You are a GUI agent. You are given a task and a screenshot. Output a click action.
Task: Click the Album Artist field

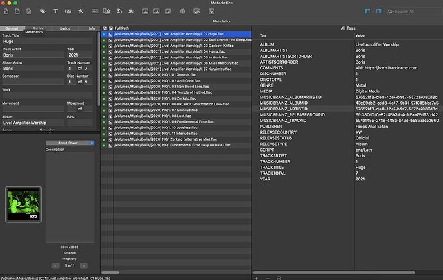[x=33, y=68]
